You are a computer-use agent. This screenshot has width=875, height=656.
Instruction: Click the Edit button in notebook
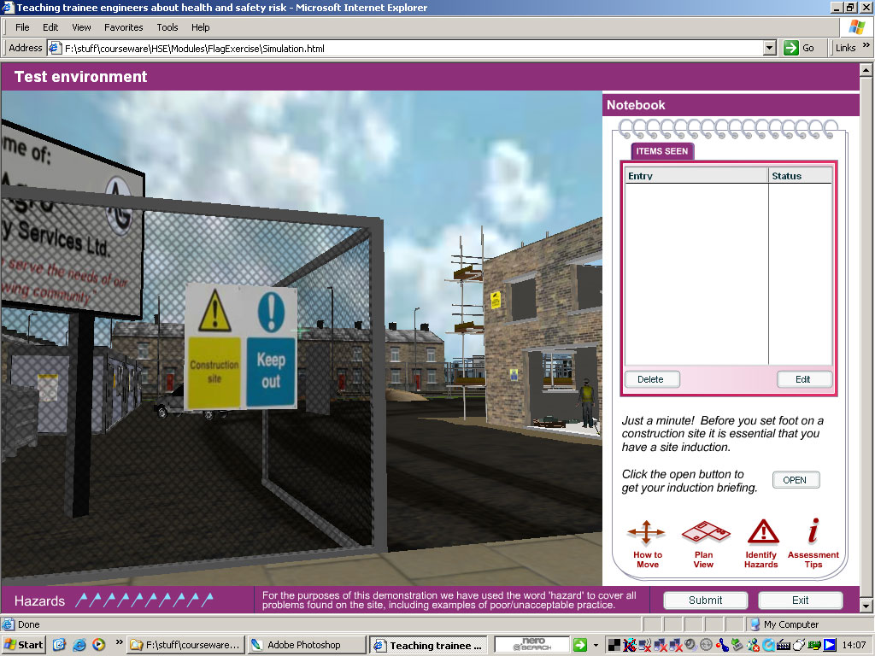pos(803,379)
